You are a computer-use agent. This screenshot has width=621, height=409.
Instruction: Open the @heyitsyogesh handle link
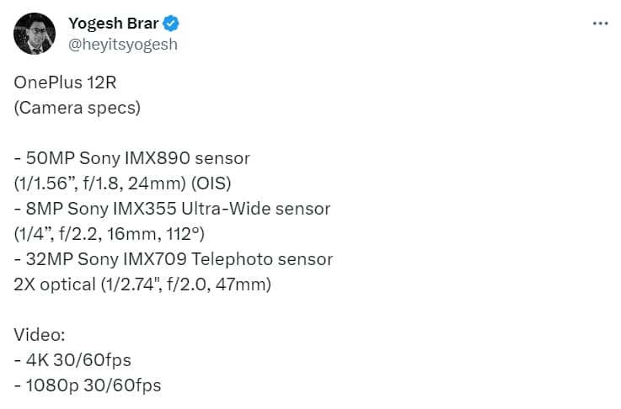122,45
